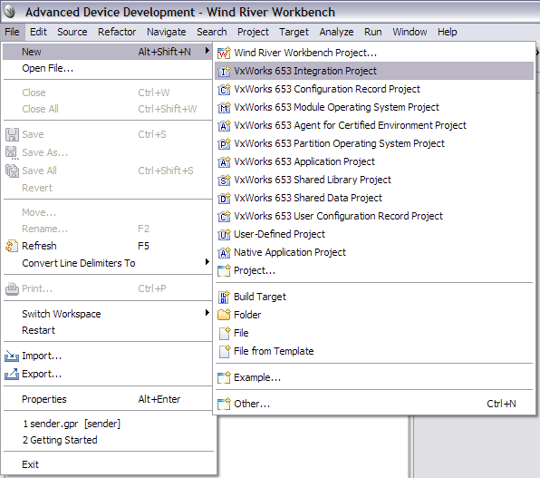Open the Navigate menu
540x478 pixels.
coord(167,32)
